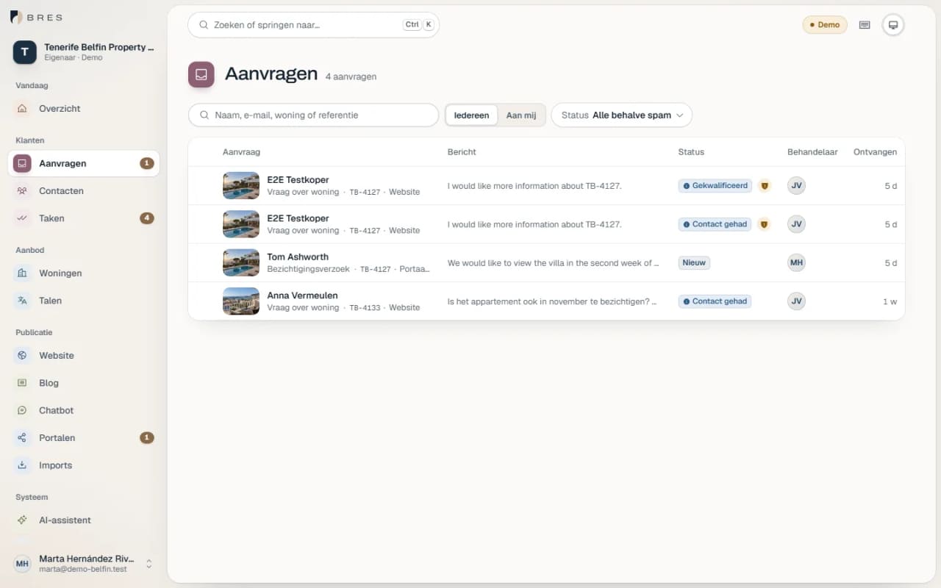This screenshot has width=941, height=588.
Task: Open the Taken checkmark icon
Action: (22, 218)
